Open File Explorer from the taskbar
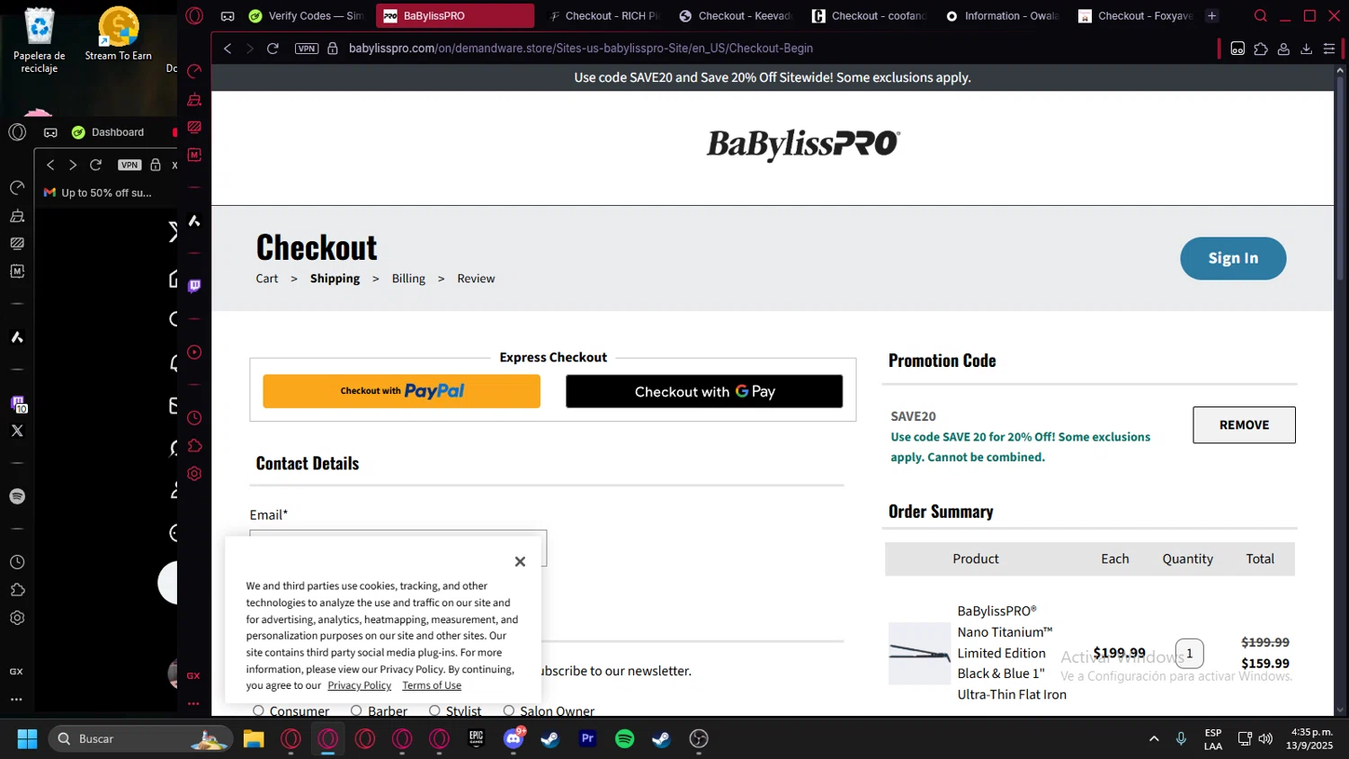 pos(254,739)
